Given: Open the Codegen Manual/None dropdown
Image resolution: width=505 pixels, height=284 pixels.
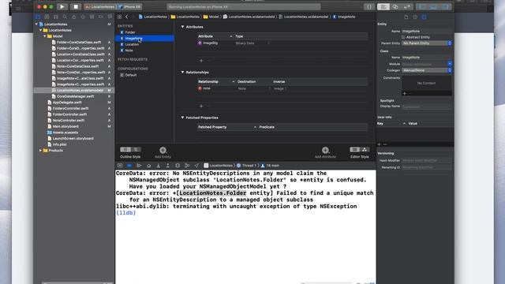Looking at the screenshot, I should click(x=426, y=70).
